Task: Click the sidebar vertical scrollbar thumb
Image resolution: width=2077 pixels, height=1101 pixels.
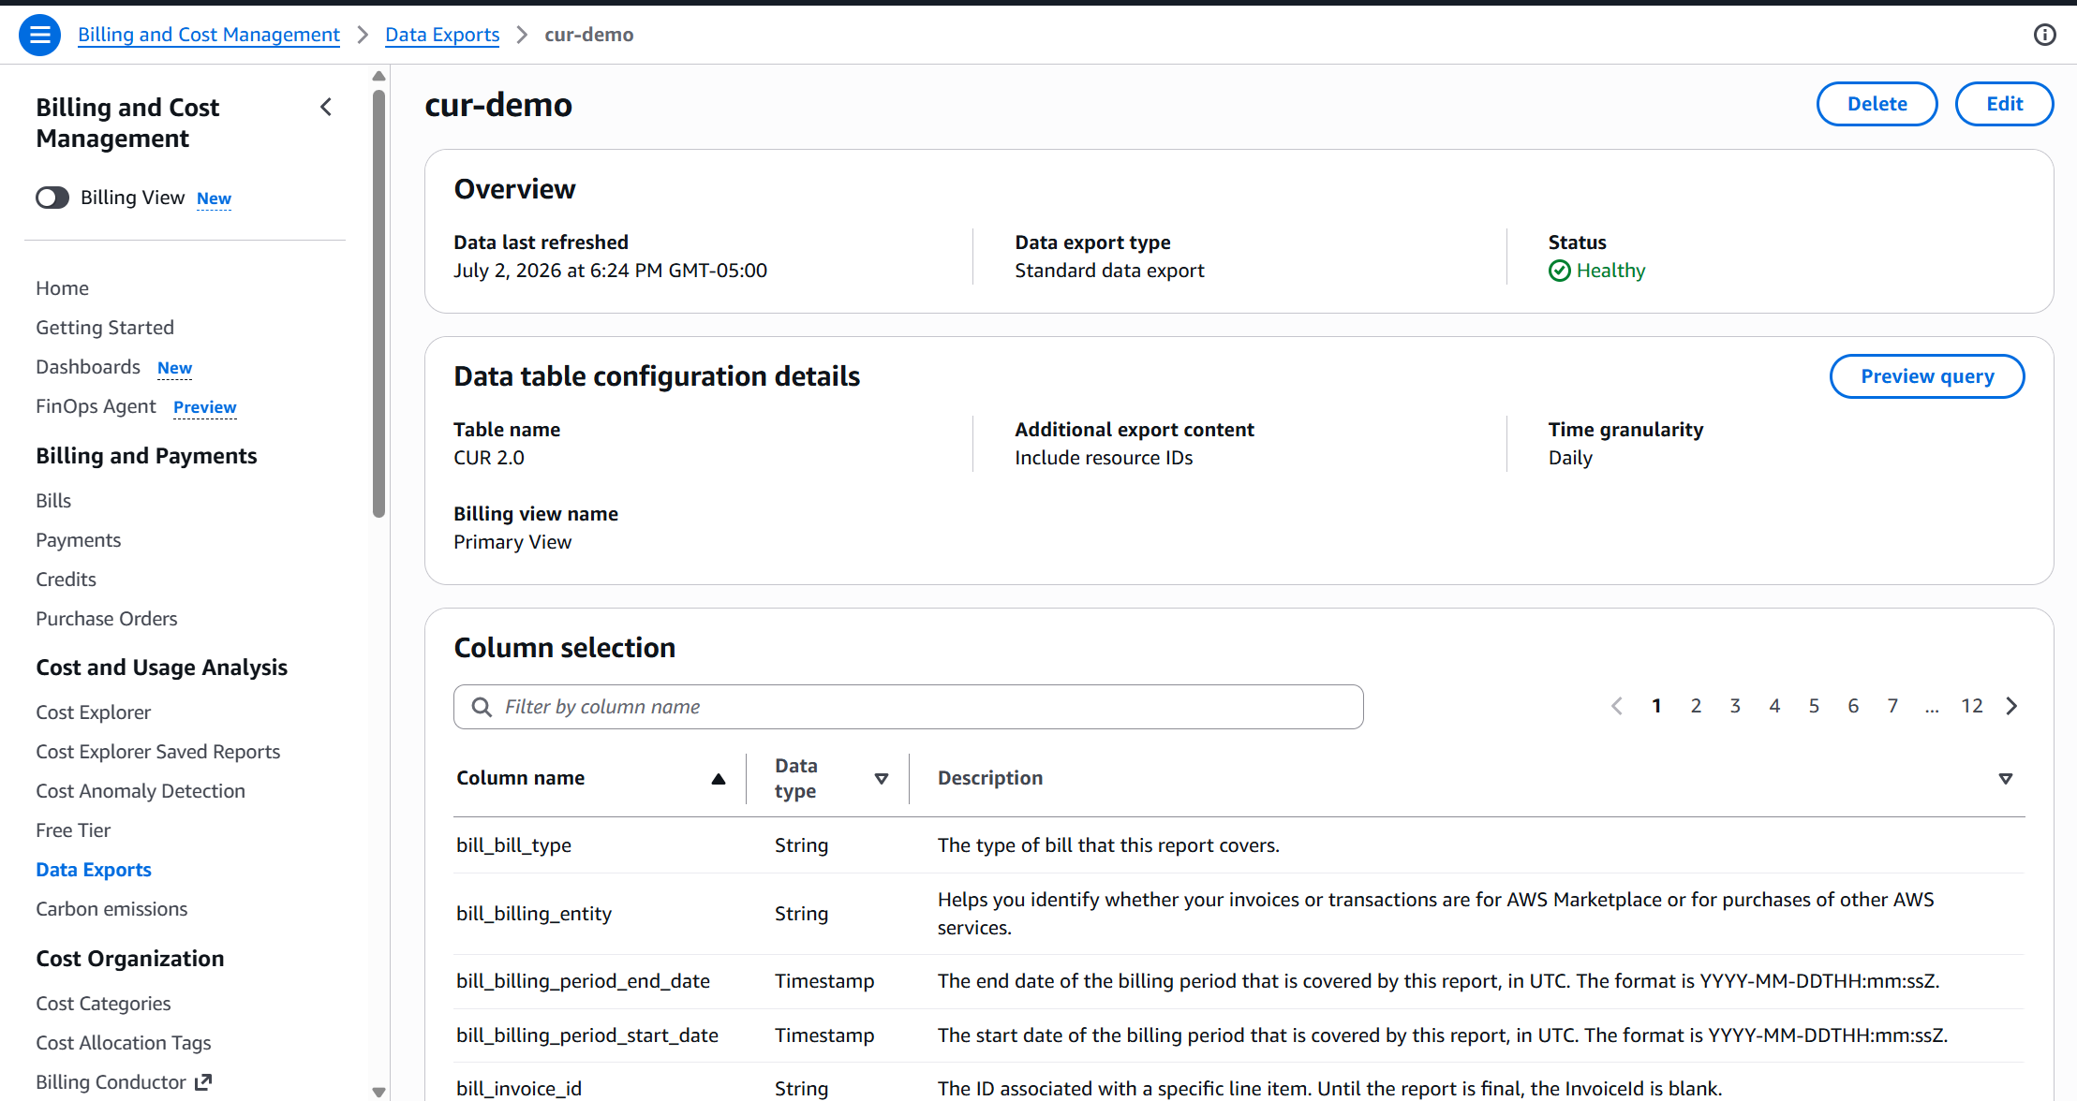Action: tap(378, 303)
